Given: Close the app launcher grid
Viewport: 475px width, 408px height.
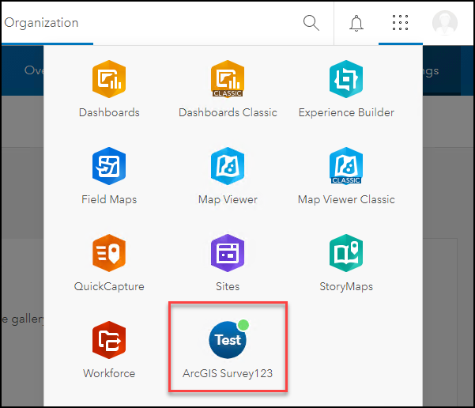Looking at the screenshot, I should tap(400, 23).
